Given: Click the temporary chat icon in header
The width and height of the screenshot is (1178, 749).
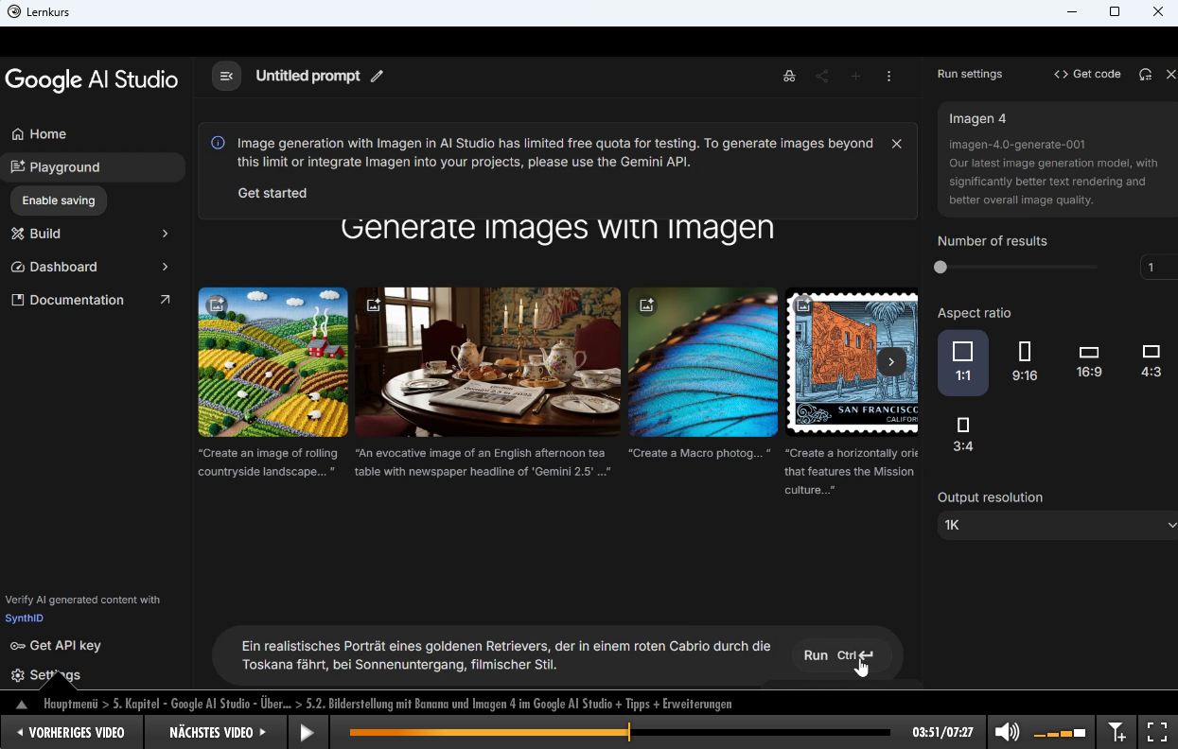Looking at the screenshot, I should pyautogui.click(x=789, y=77).
